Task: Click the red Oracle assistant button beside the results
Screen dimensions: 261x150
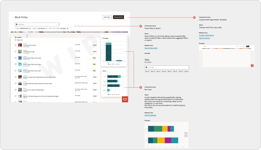Action: (x=125, y=99)
